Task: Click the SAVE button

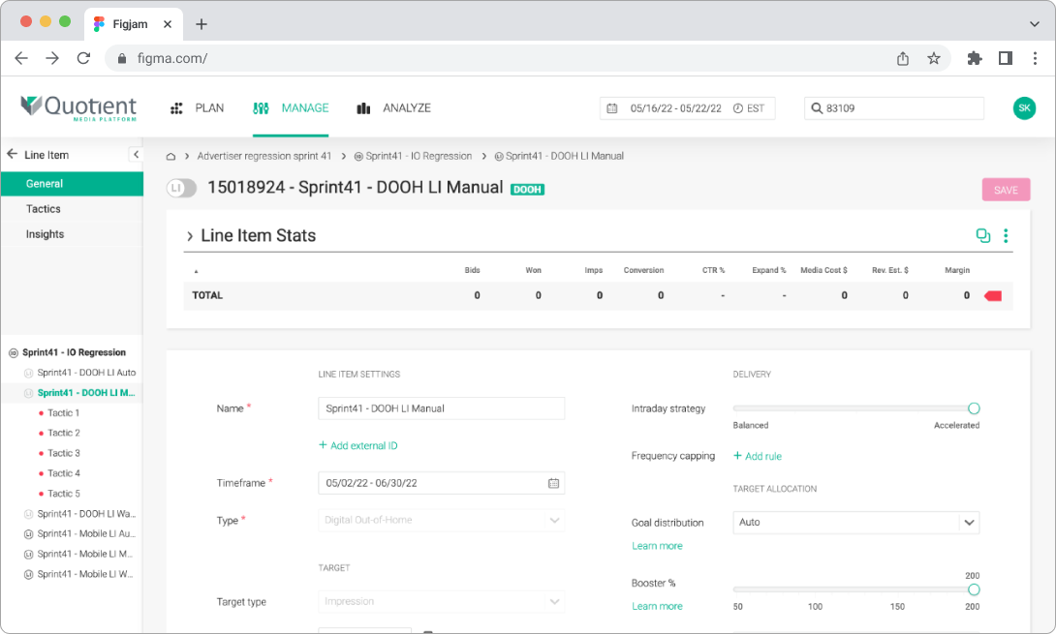Action: click(1006, 190)
